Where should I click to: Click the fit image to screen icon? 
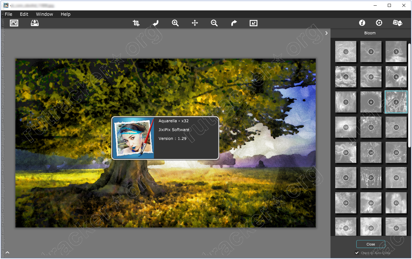[x=253, y=23]
